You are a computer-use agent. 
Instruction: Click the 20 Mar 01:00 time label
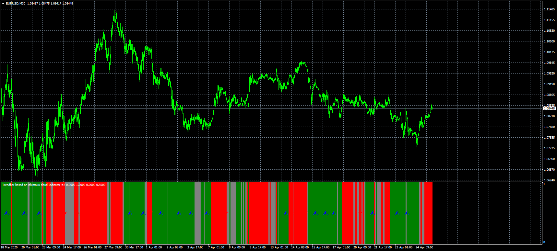click(x=30, y=247)
